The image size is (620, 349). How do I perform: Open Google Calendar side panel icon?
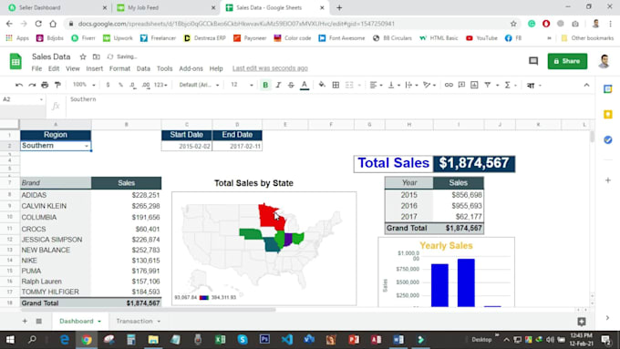coord(608,89)
